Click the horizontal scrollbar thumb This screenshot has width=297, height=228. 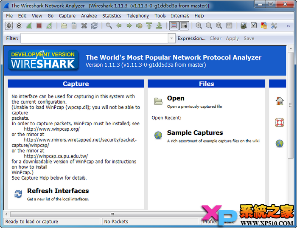(x=112, y=214)
